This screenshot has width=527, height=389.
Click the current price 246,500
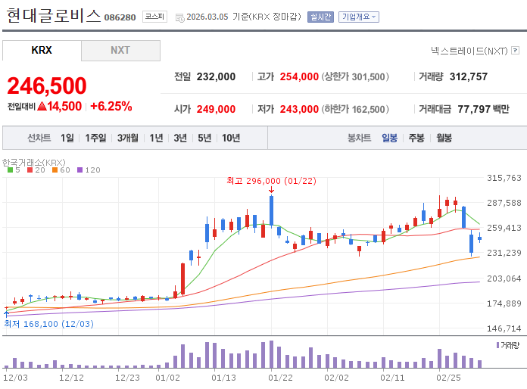47,86
